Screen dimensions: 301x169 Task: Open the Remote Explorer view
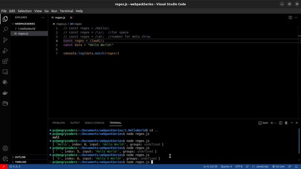tap(5, 72)
